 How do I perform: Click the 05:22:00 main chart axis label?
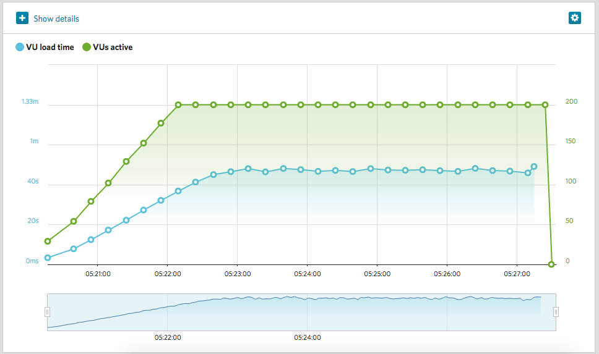pyautogui.click(x=168, y=274)
